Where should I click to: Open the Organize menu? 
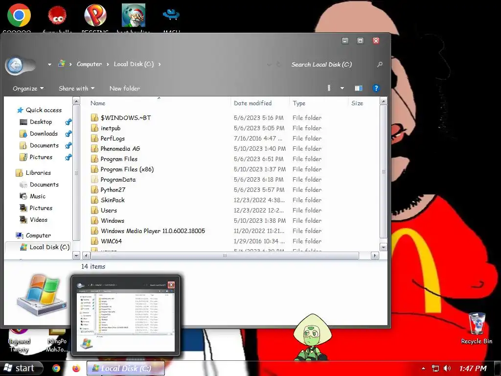(28, 88)
